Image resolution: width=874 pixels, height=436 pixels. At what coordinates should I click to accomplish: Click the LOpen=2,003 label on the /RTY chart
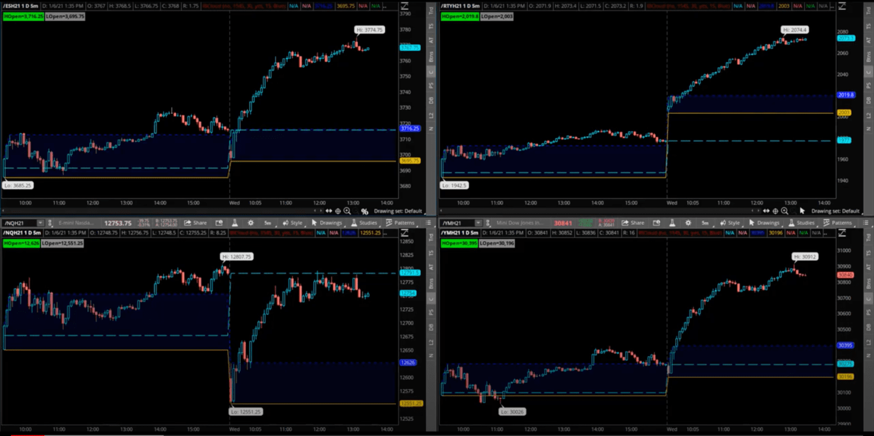[497, 16]
